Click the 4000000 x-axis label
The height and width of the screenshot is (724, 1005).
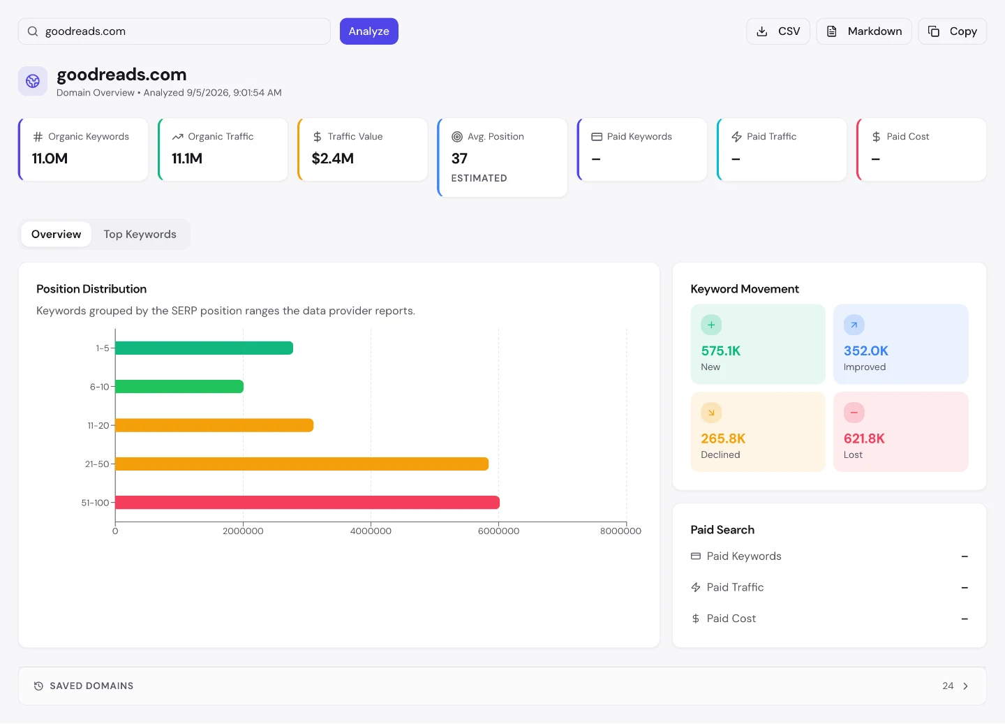pos(371,531)
